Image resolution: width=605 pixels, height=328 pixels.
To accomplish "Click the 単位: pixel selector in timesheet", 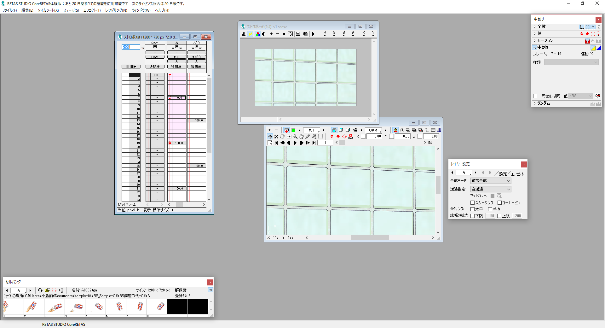I will pos(128,210).
